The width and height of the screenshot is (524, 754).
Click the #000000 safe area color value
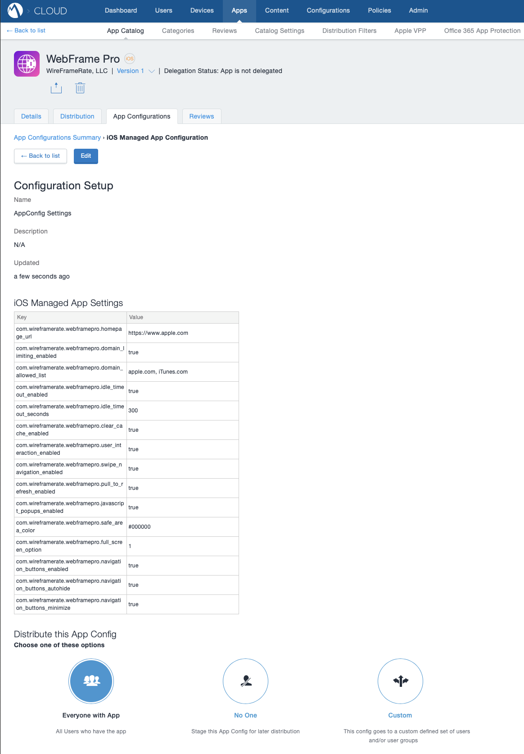[x=183, y=527]
